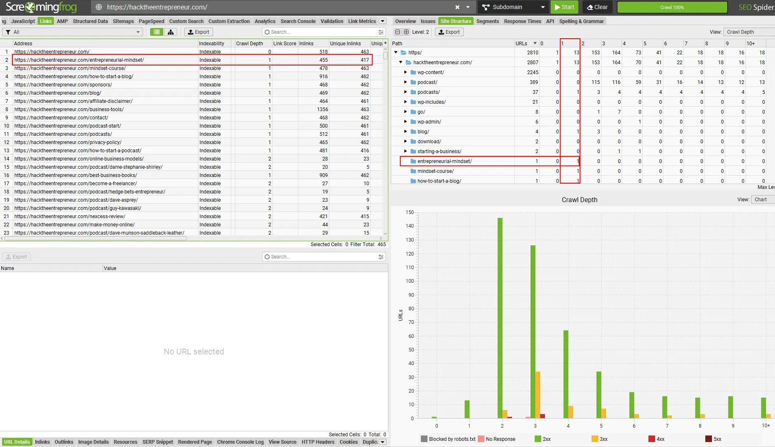Open search filter options in upper search box
The height and width of the screenshot is (447, 775).
(381, 32)
